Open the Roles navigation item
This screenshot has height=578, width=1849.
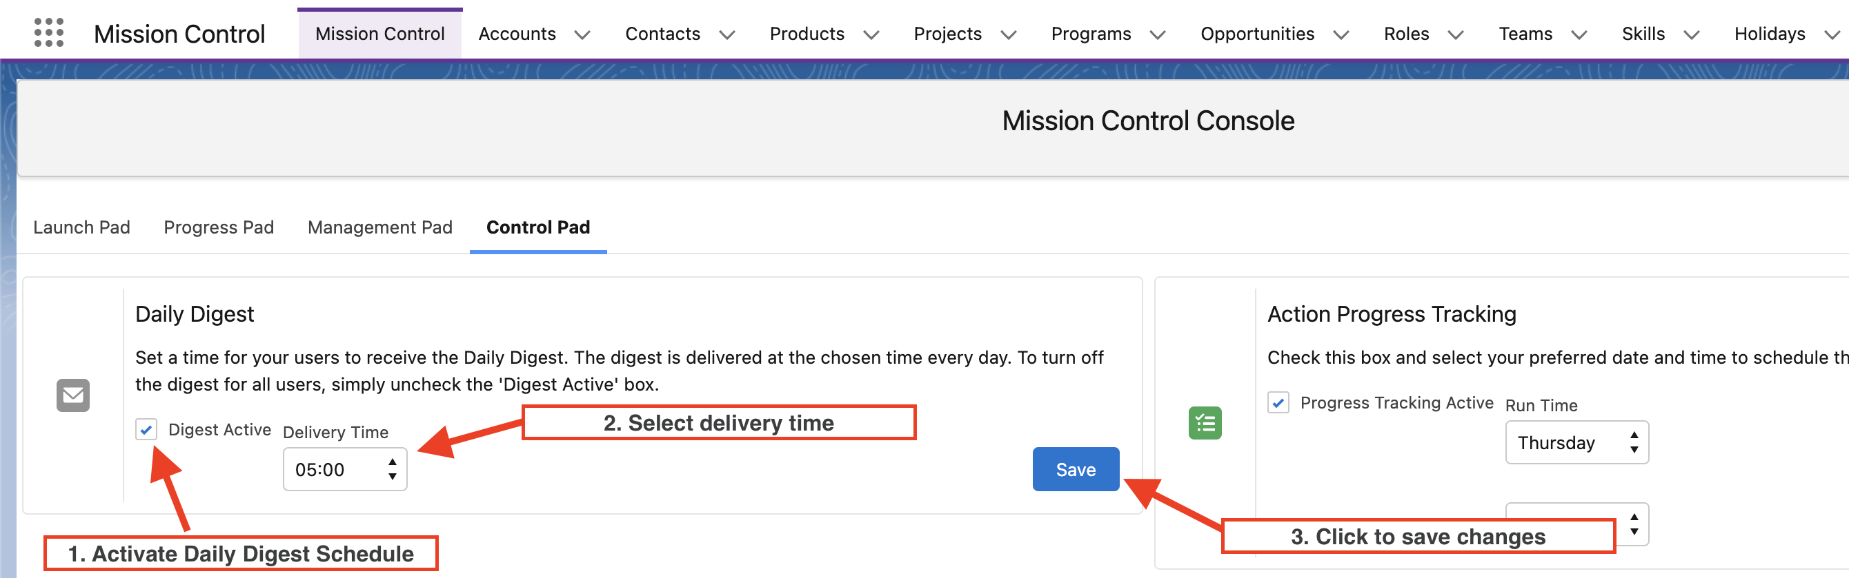[1405, 34]
